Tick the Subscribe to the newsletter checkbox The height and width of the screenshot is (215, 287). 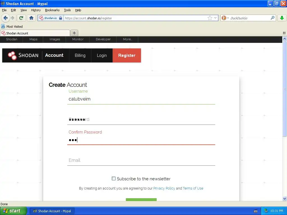click(114, 178)
